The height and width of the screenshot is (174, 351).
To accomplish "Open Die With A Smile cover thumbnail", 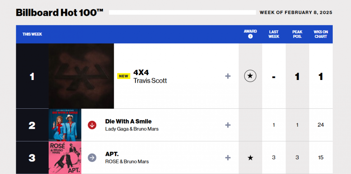I will coord(65,125).
